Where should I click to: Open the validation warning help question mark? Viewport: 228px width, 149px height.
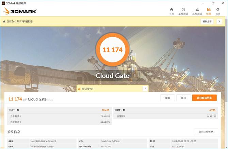pyautogui.click(x=145, y=89)
